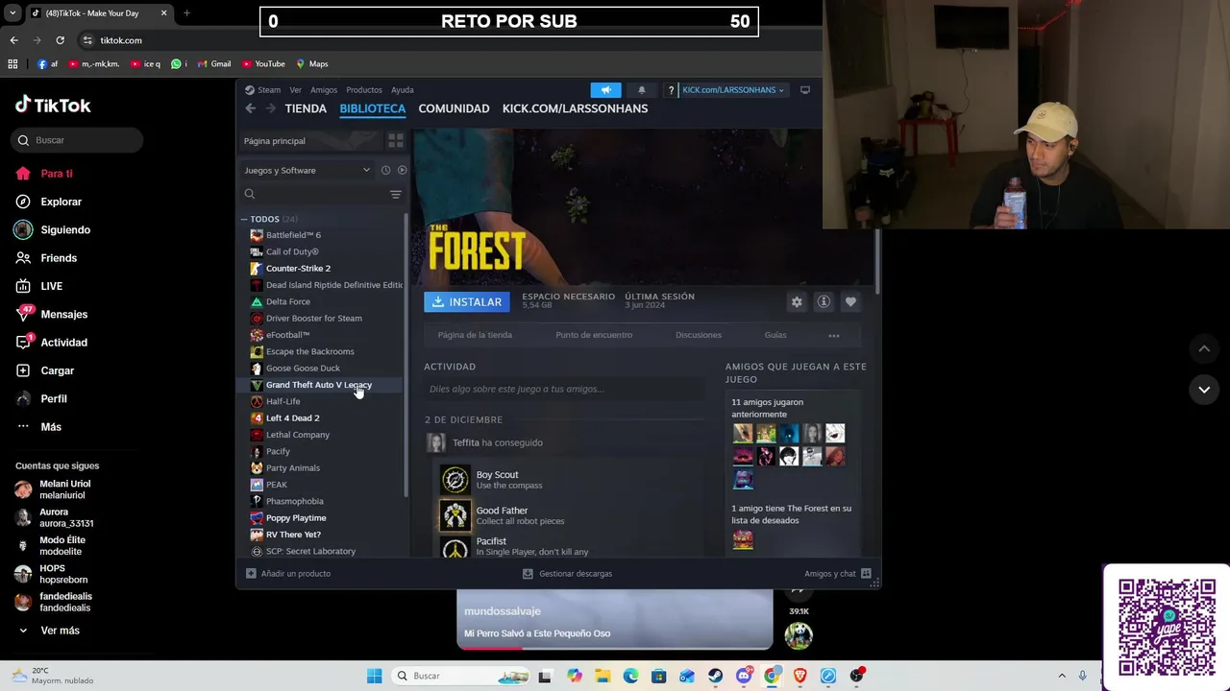
Task: Collapse the TODOS games category
Action: coord(244,219)
